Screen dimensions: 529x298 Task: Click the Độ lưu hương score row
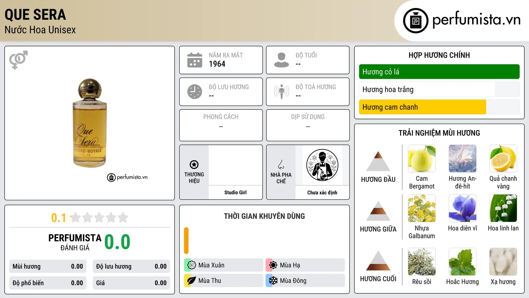pos(131,266)
